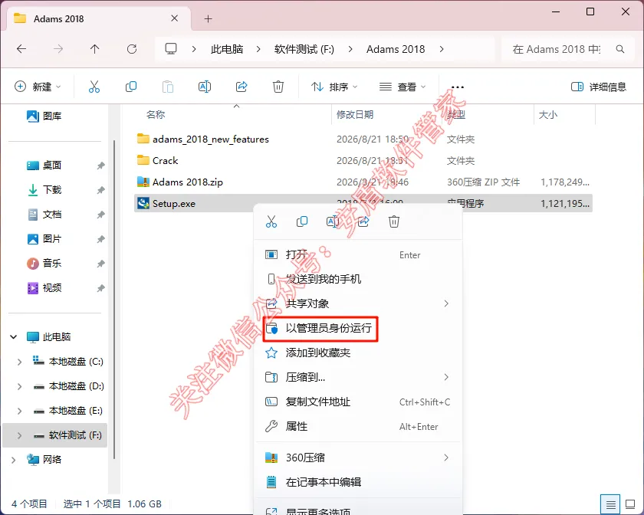Click the navigation pane scrollbar
The image size is (644, 515).
(113, 300)
